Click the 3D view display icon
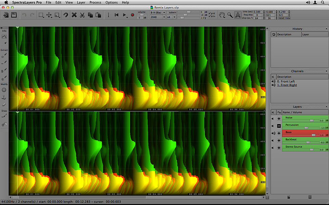The image size is (329, 205). coord(238,15)
